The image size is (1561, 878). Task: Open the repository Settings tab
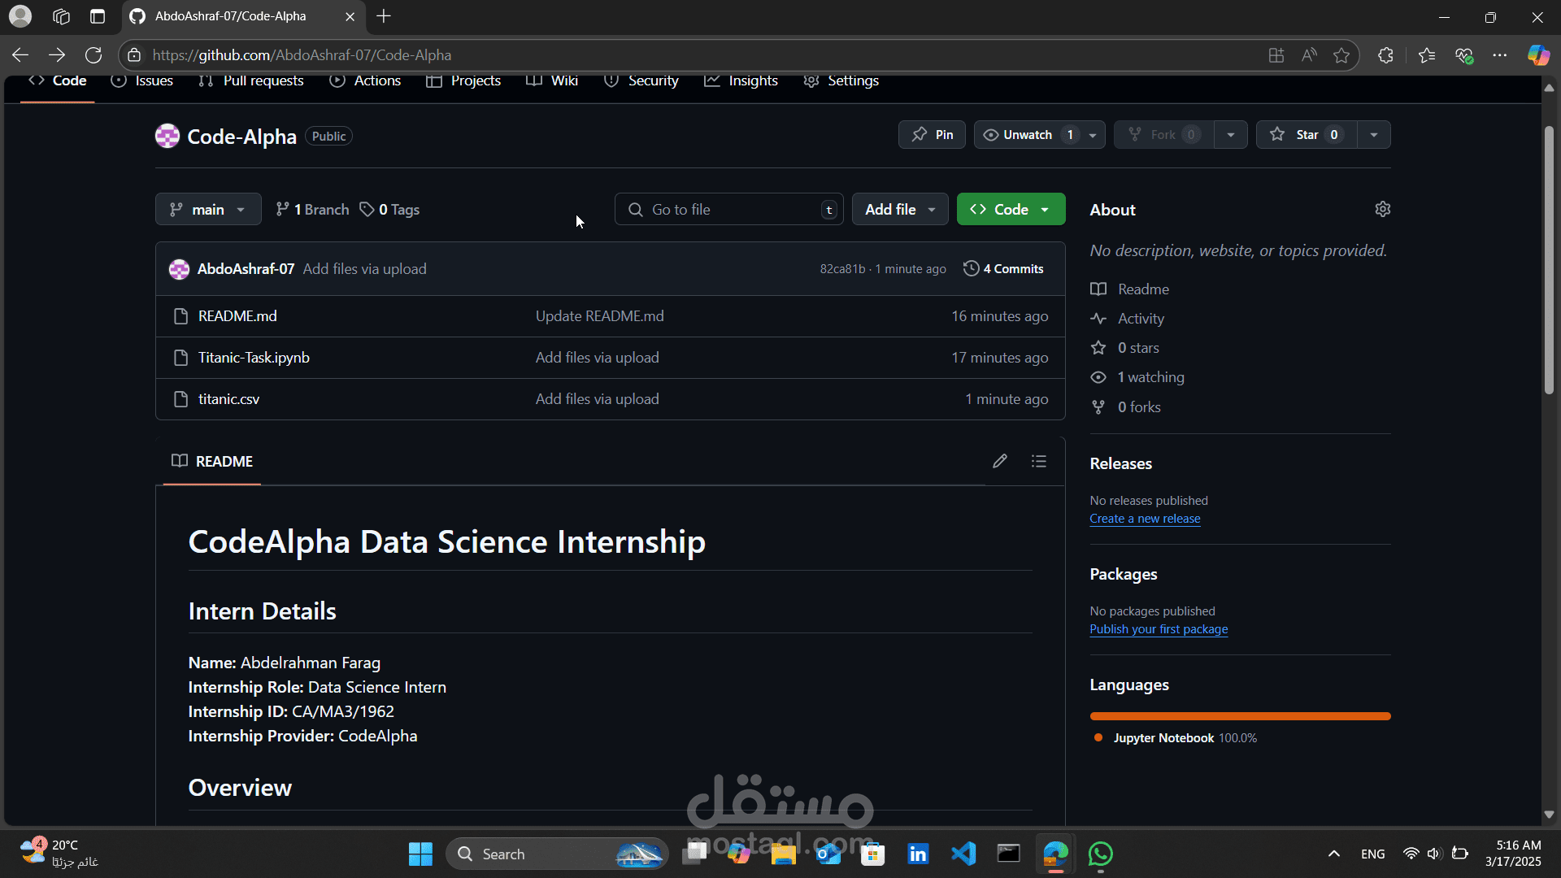coord(841,80)
